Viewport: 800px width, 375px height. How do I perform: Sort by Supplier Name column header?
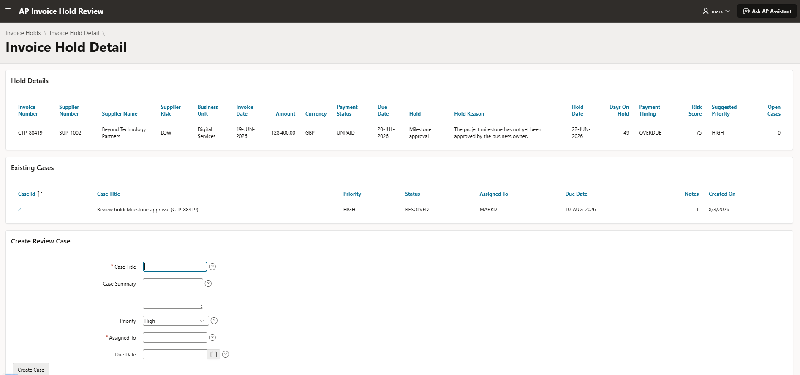pos(120,114)
